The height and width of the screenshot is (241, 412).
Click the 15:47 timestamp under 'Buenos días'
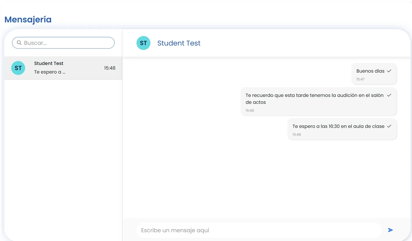(x=360, y=79)
